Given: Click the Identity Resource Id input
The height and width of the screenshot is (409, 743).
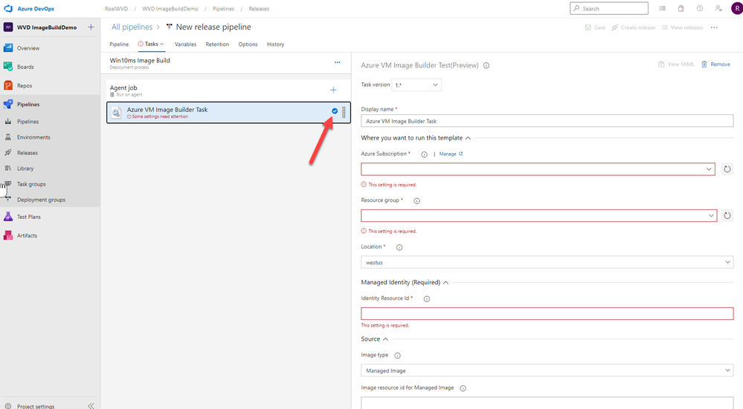Looking at the screenshot, I should [x=547, y=313].
